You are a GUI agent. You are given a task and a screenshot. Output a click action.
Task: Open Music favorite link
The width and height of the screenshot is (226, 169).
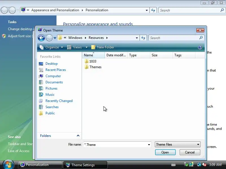coord(50,95)
